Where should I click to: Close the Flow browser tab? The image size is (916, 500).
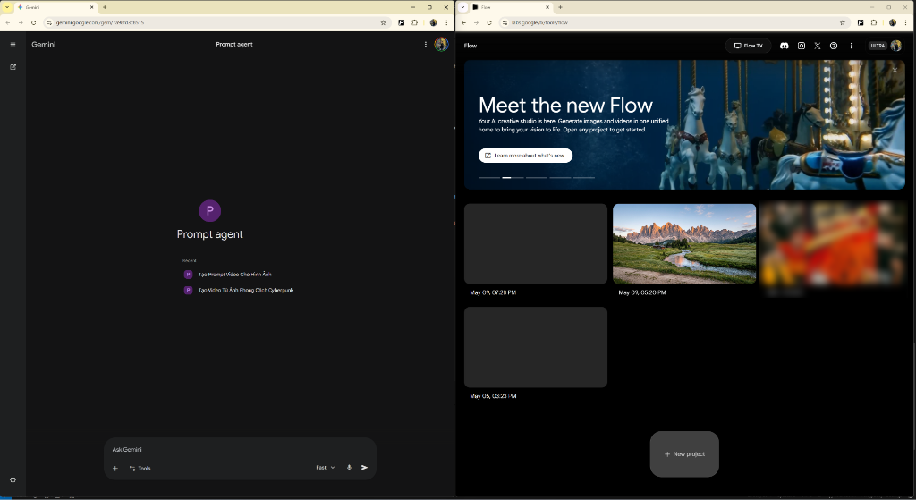pos(547,7)
